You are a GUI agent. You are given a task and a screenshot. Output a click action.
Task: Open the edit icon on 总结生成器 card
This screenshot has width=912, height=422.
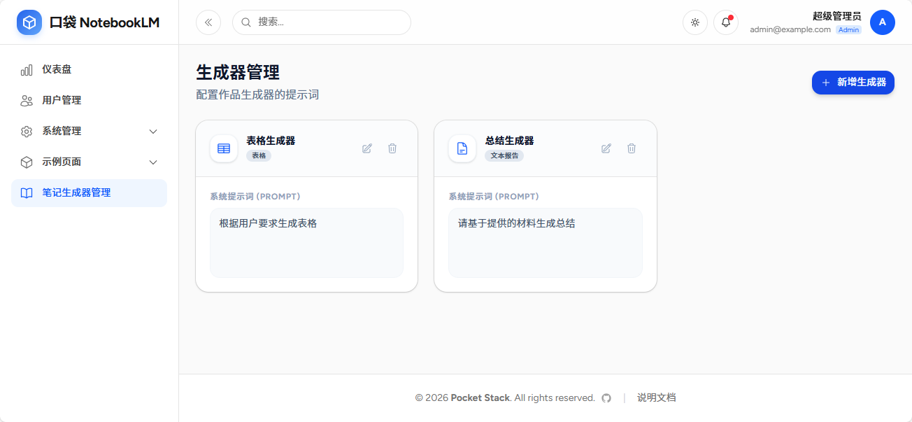tap(606, 148)
